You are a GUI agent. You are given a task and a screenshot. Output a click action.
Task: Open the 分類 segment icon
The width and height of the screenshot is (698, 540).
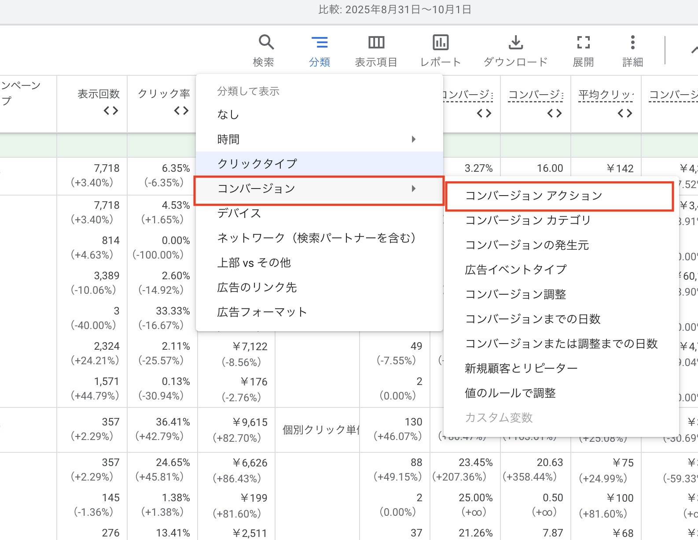pyautogui.click(x=320, y=43)
